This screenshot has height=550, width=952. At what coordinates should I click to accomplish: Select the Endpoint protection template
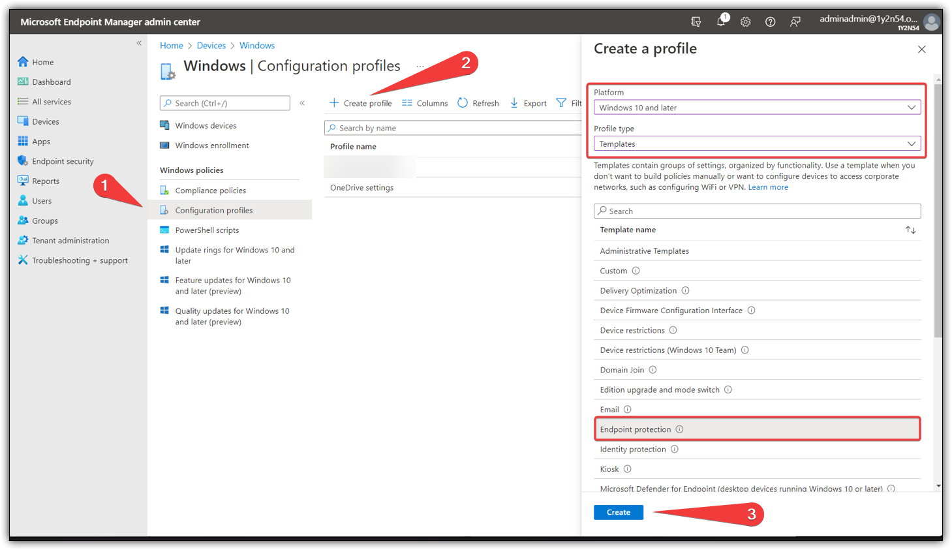pos(636,429)
